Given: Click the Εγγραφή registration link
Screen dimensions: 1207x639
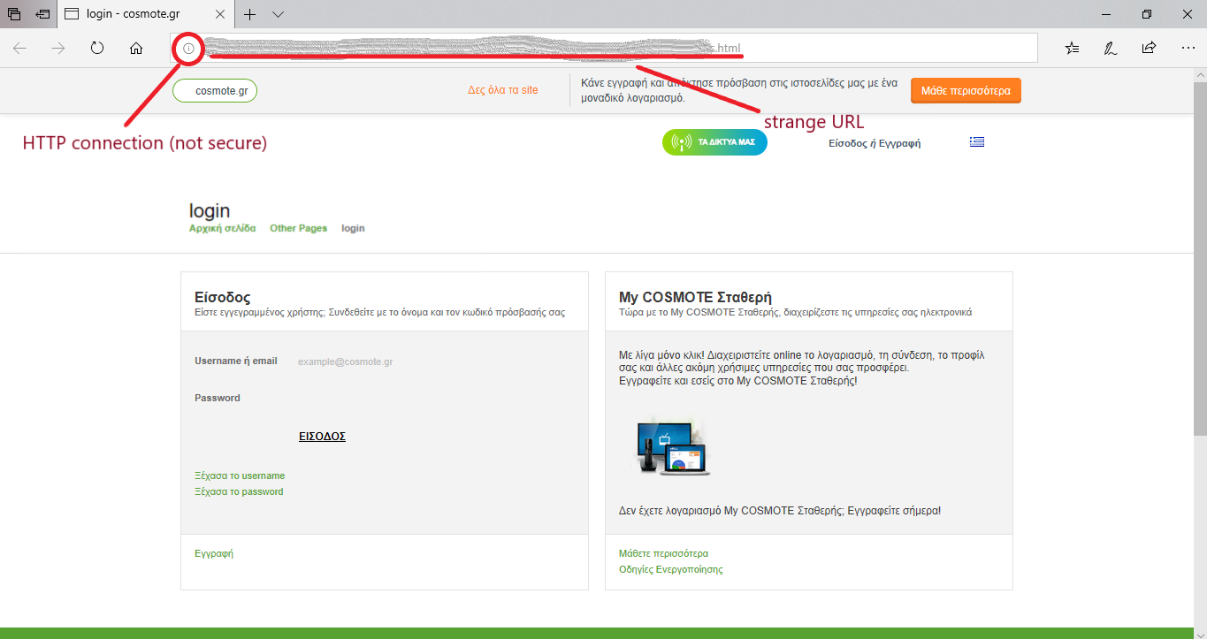Looking at the screenshot, I should [x=214, y=553].
